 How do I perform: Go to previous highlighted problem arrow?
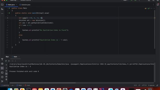tap(152, 8)
